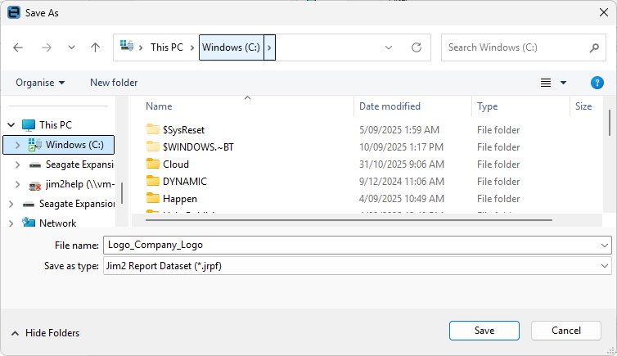Sort by the Size column header

[583, 106]
